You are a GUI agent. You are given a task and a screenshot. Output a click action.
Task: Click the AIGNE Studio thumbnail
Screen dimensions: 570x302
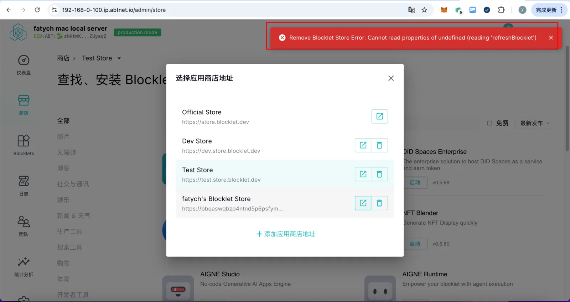click(x=178, y=288)
